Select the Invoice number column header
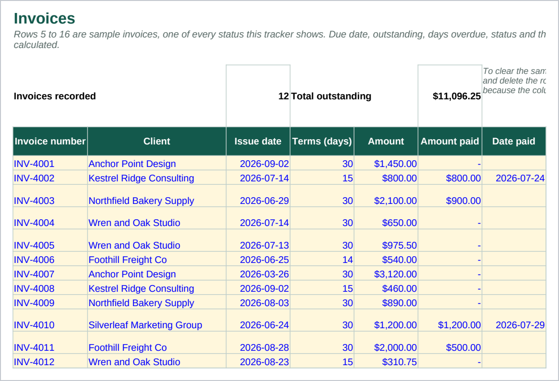Screen dimensions: 559x381 click(50, 142)
